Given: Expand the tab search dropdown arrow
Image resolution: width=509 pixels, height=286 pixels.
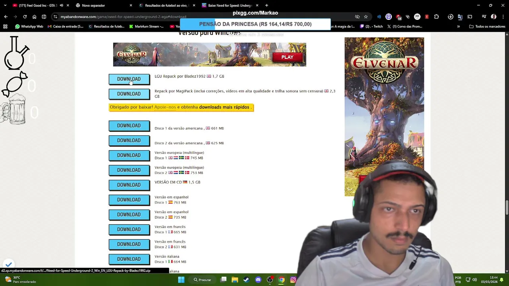Looking at the screenshot, I should click(5, 6).
